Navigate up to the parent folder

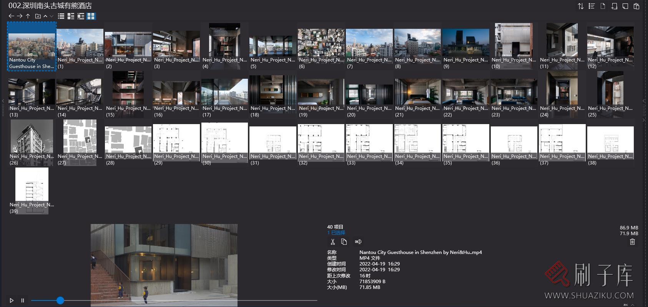pos(28,16)
